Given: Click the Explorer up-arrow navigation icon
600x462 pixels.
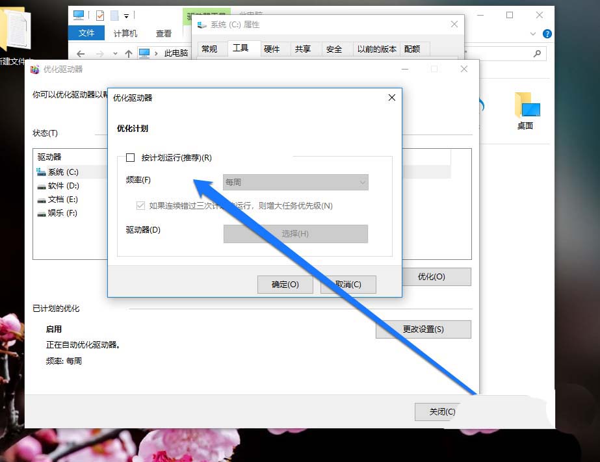Looking at the screenshot, I should click(x=129, y=53).
